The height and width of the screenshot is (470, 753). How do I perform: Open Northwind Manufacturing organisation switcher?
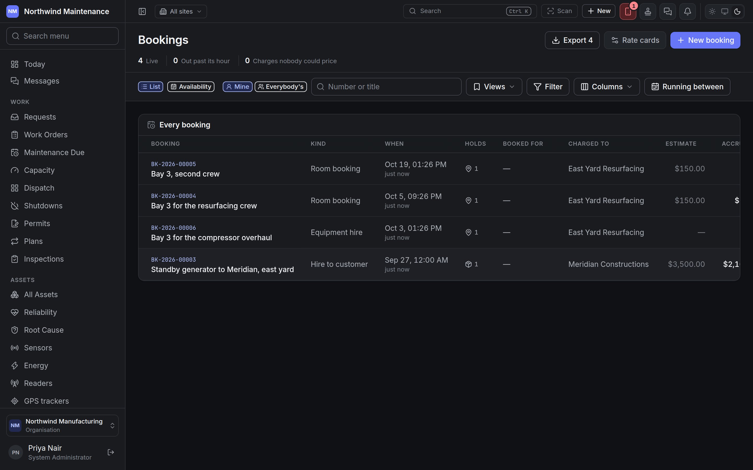pyautogui.click(x=62, y=426)
